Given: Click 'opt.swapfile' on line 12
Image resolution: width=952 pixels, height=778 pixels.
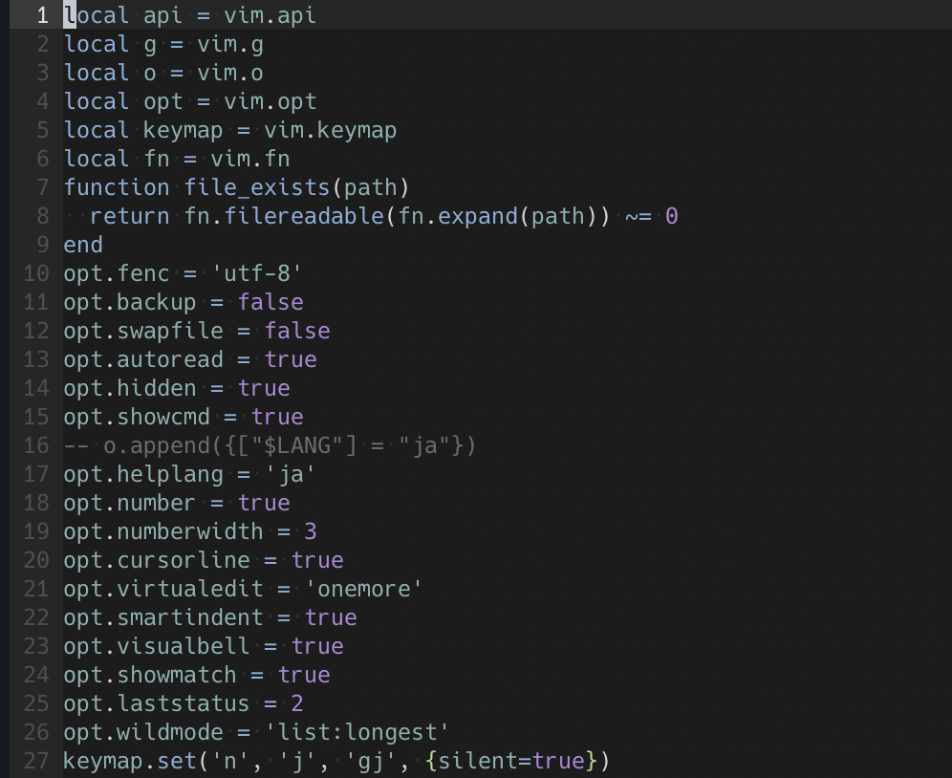Looking at the screenshot, I should (143, 331).
